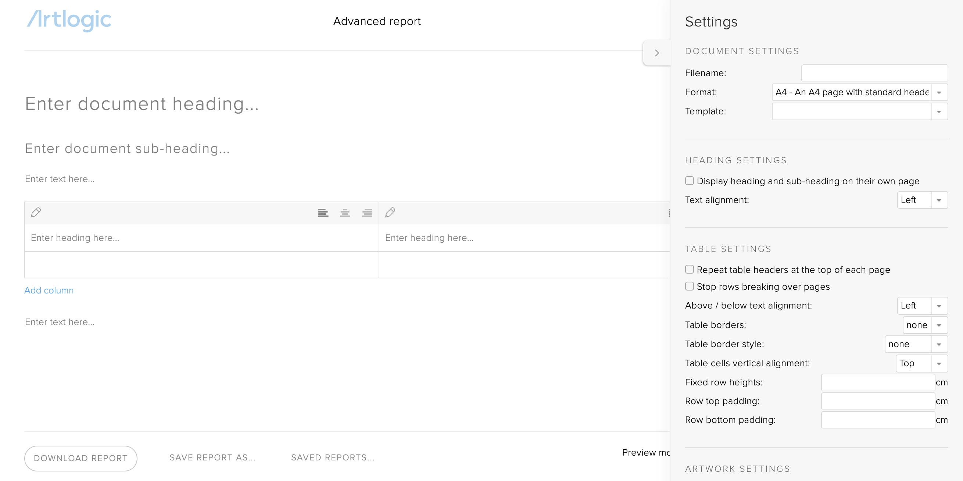Open the heading Text alignment dropdown
Viewport: 963px width, 481px height.
pyautogui.click(x=922, y=200)
